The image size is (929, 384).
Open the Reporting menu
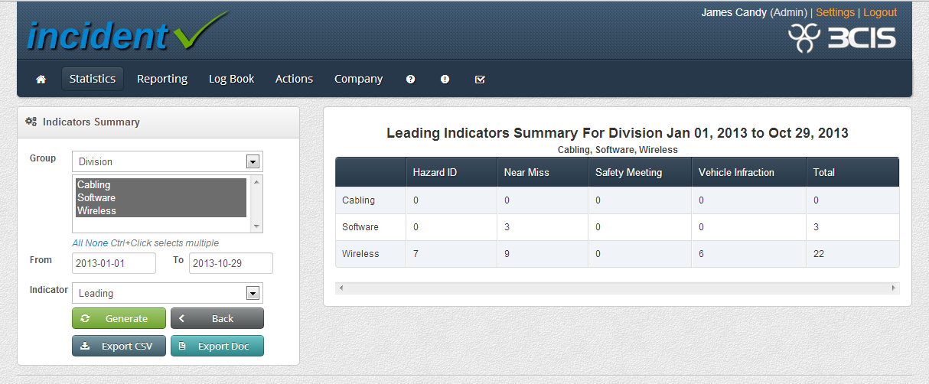pos(162,79)
